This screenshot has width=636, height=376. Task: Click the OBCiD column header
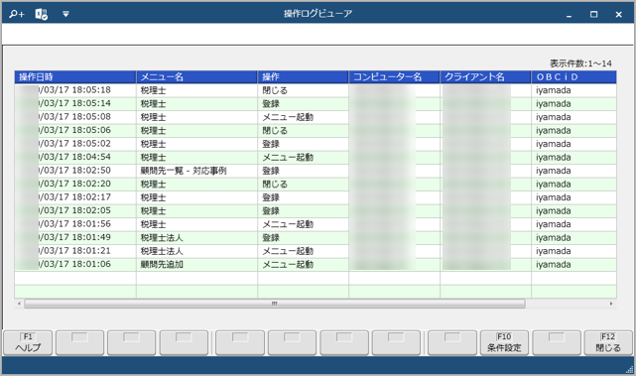[573, 76]
